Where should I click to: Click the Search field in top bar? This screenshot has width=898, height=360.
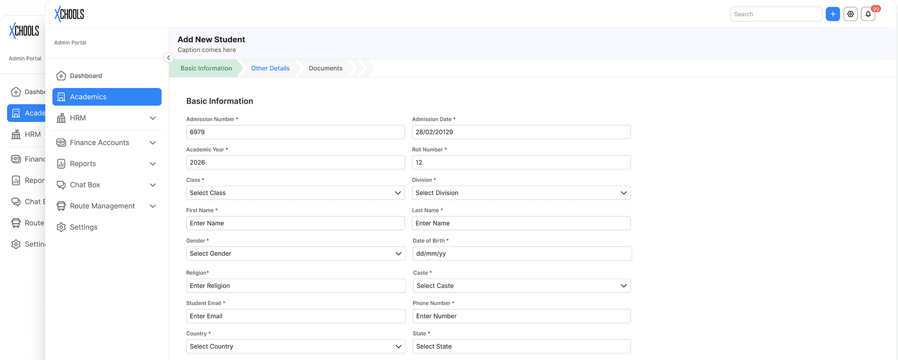(776, 14)
